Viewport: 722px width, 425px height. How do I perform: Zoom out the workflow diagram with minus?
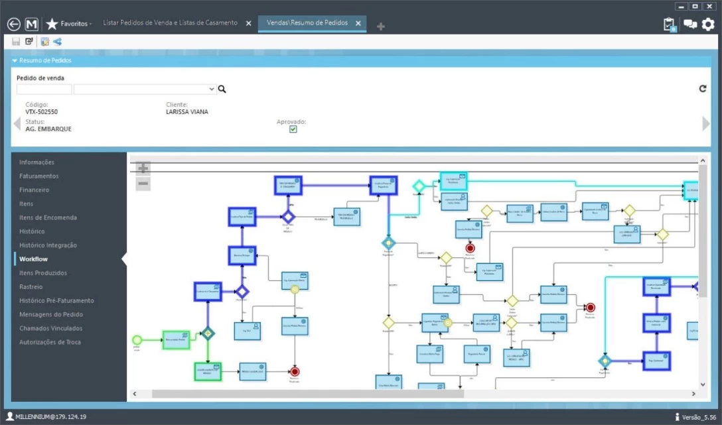click(143, 184)
